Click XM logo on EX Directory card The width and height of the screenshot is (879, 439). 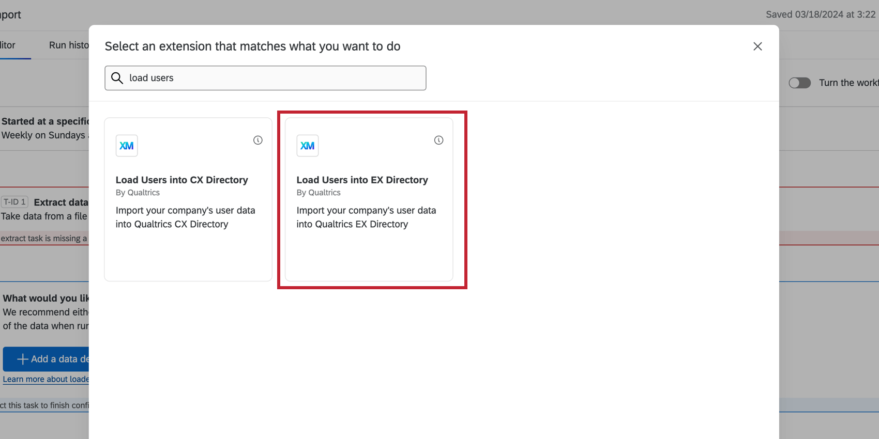tap(308, 146)
